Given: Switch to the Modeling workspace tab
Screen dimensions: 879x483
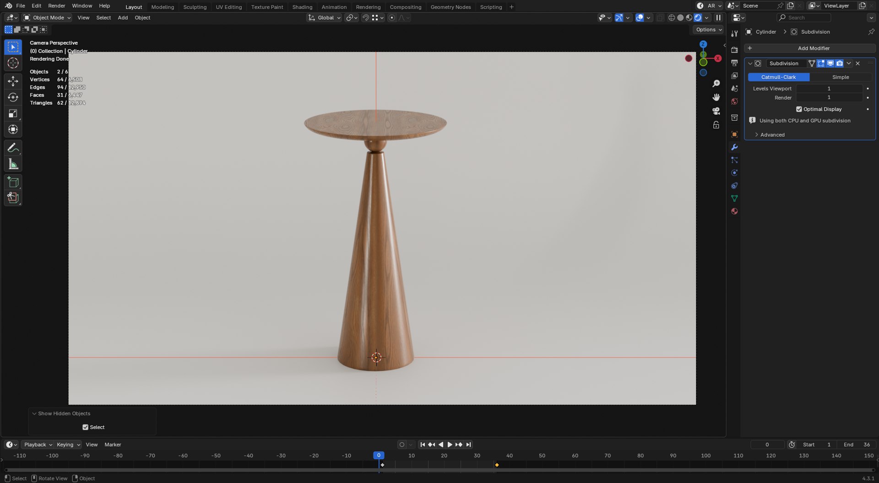Looking at the screenshot, I should coord(163,7).
